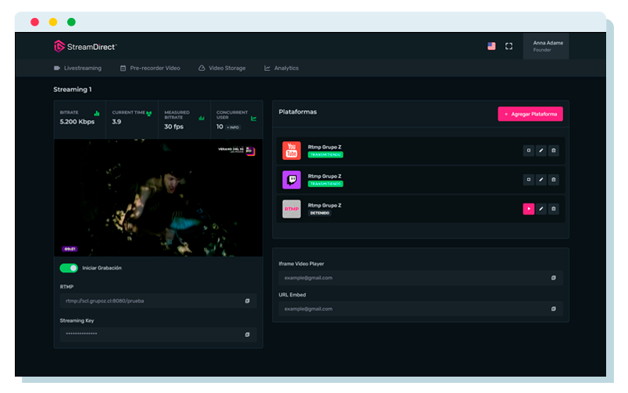Enter fullscreen mode from the header

(x=509, y=46)
